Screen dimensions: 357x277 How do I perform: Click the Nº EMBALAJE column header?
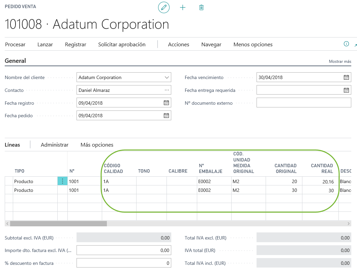point(211,168)
